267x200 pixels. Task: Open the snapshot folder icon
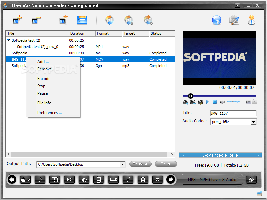pos(255,102)
